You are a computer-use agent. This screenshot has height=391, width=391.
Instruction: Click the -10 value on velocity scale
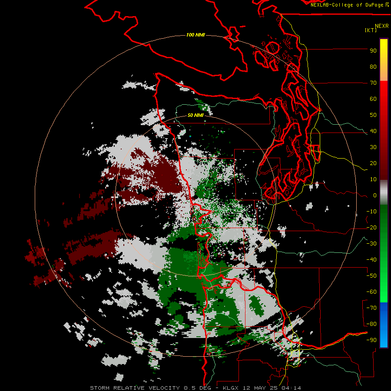click(371, 212)
